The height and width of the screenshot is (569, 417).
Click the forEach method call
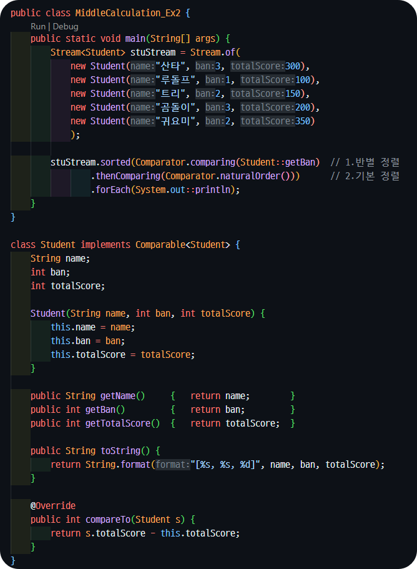(x=113, y=190)
